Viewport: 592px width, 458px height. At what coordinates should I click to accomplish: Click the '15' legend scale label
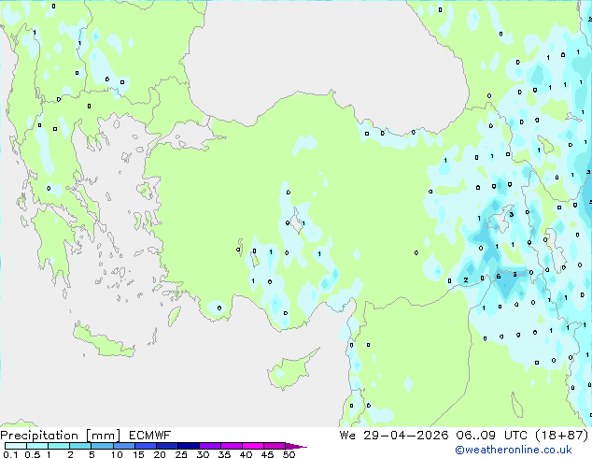[x=138, y=454]
